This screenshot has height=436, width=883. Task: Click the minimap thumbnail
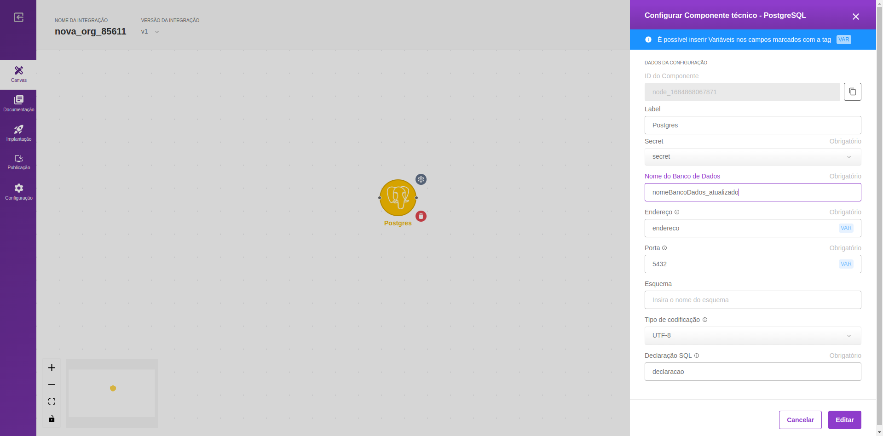pos(112,393)
